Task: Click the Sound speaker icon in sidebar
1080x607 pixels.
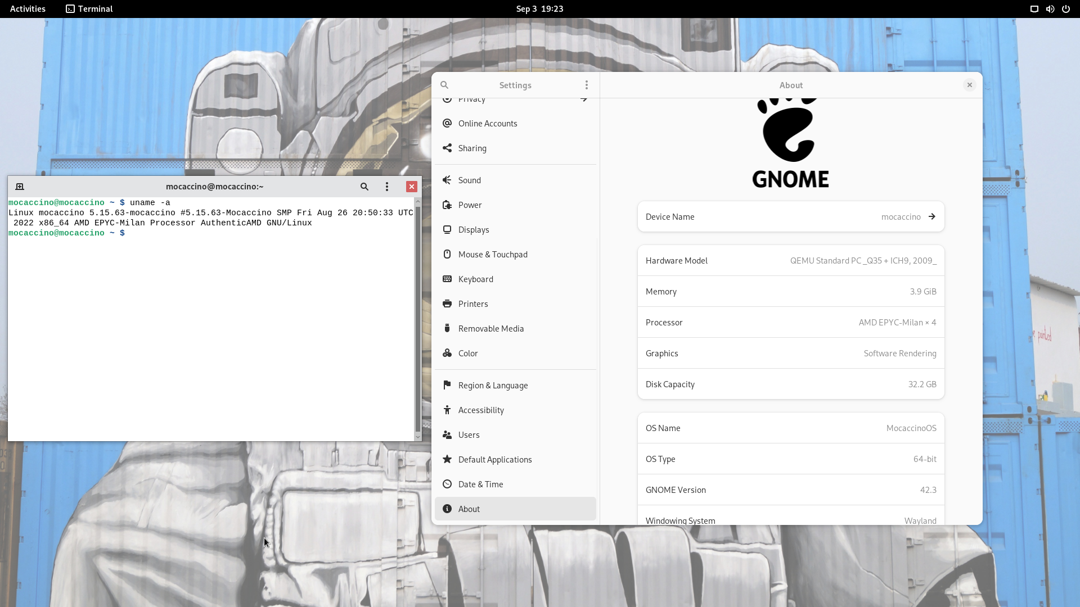Action: point(447,180)
